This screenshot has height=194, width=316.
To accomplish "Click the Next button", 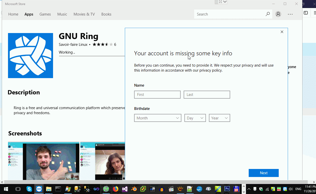I will [264, 173].
